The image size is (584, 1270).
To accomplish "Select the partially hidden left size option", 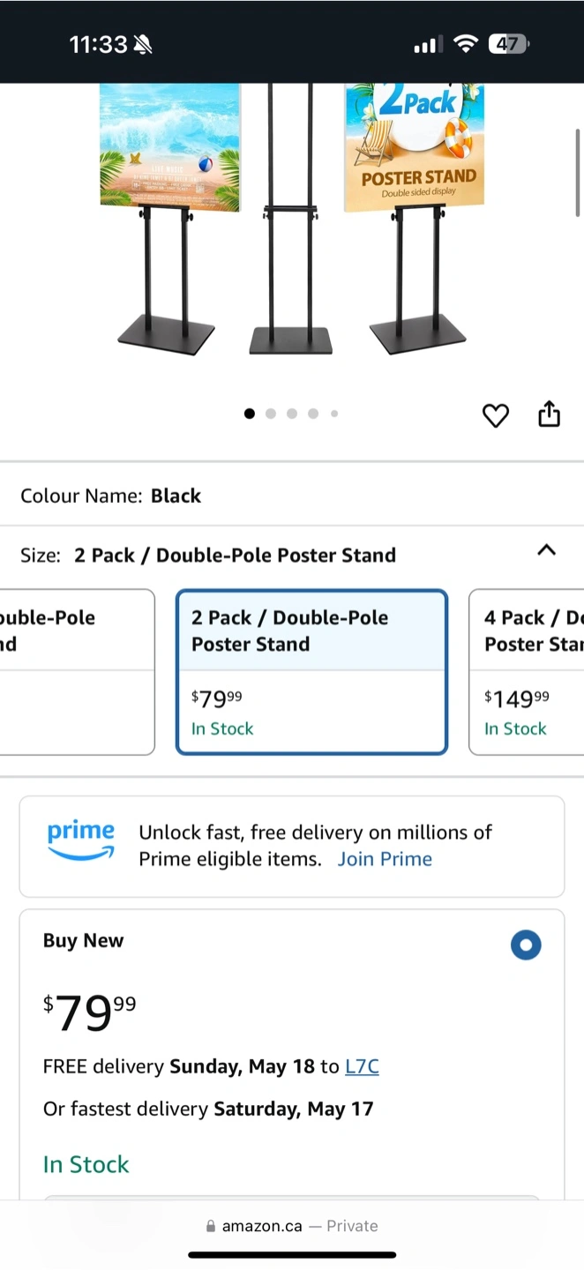I will click(x=77, y=672).
